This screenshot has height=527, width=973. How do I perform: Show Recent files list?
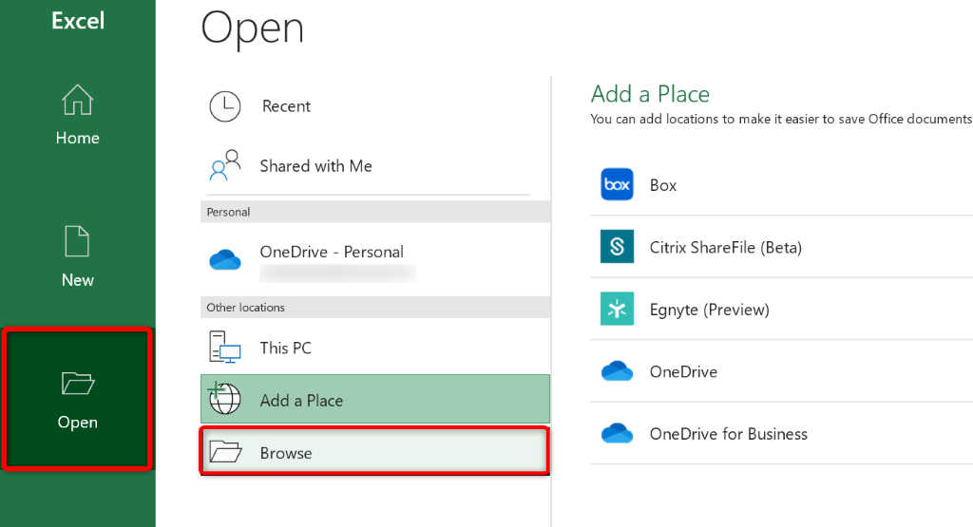coord(286,106)
